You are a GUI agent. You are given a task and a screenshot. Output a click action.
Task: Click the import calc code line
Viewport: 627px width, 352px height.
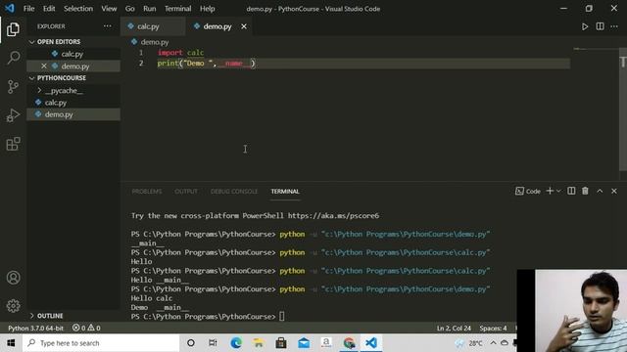tap(180, 52)
